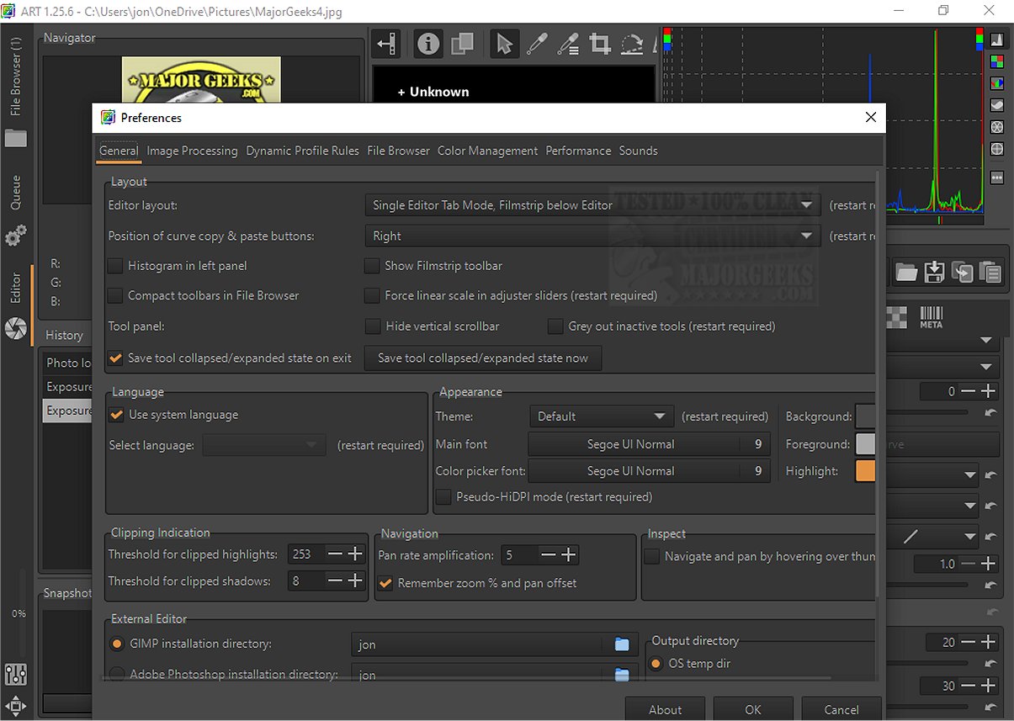Select the Crop tool in the editor toolbar

(x=599, y=45)
